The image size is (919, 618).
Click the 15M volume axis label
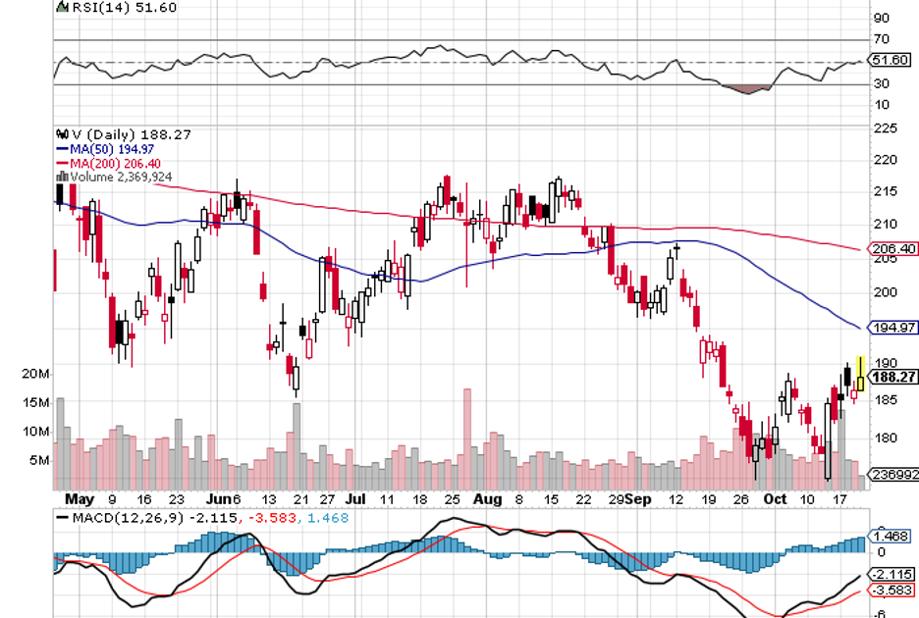(35, 402)
